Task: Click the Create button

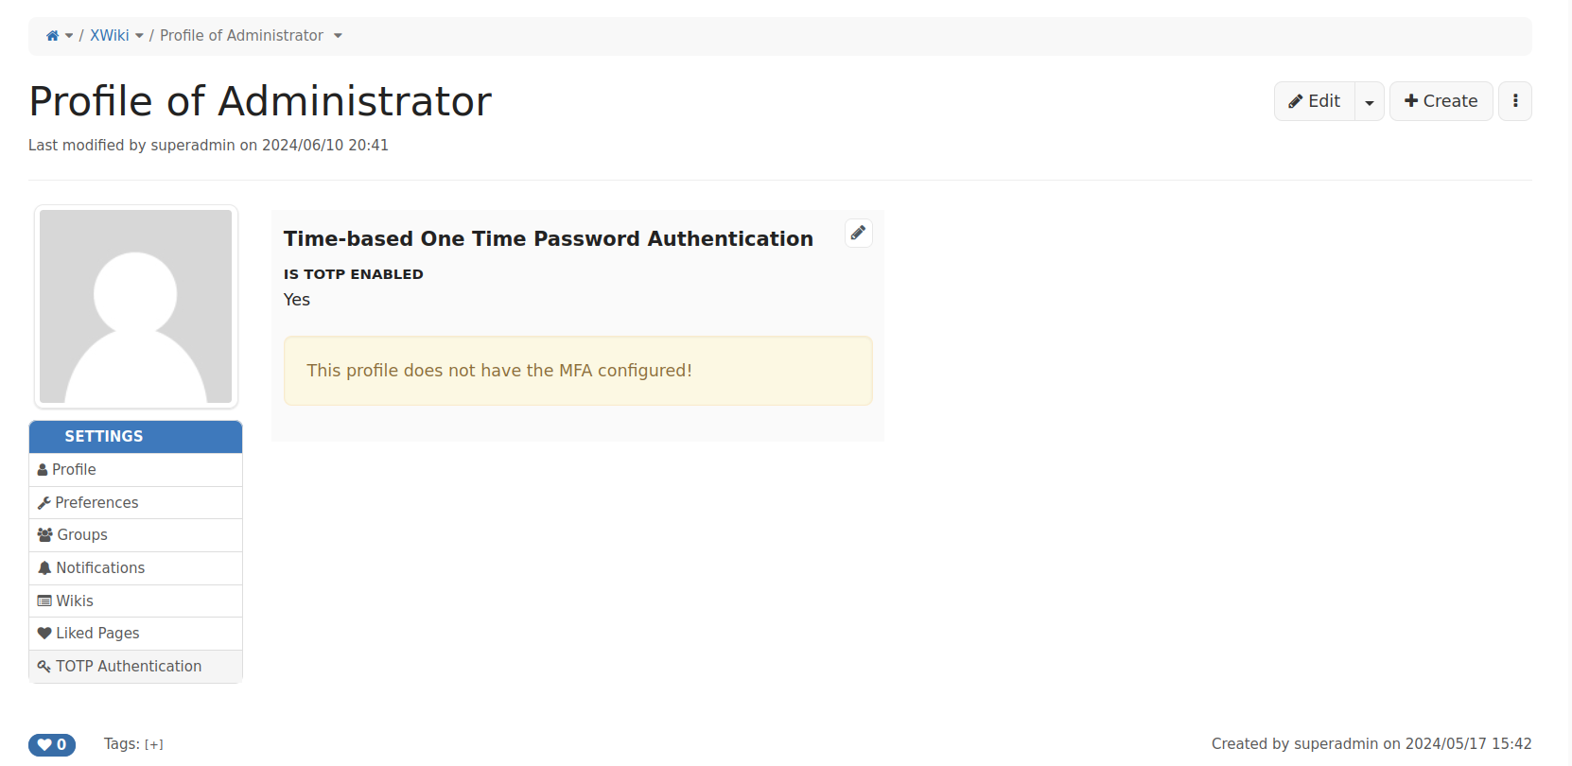Action: [1441, 101]
